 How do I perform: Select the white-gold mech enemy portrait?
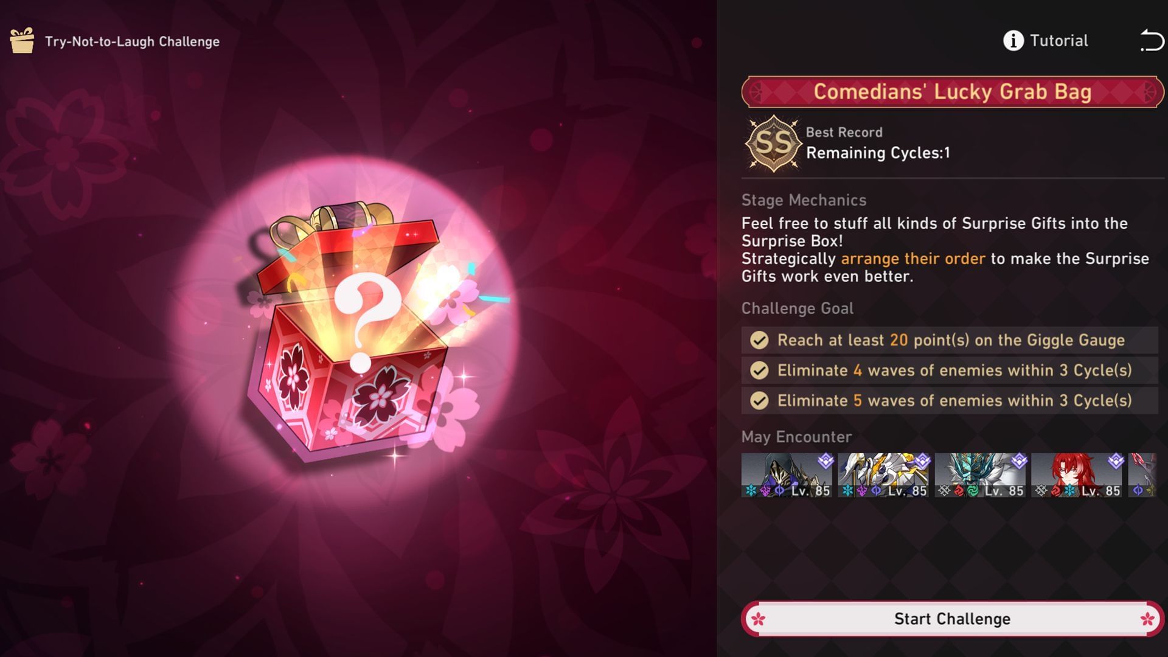(x=883, y=475)
